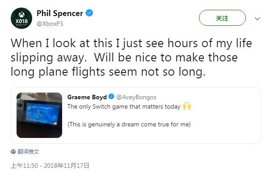Click the quoted text 'The only Switch game that matters today'
The height and width of the screenshot is (174, 270).
coord(124,106)
